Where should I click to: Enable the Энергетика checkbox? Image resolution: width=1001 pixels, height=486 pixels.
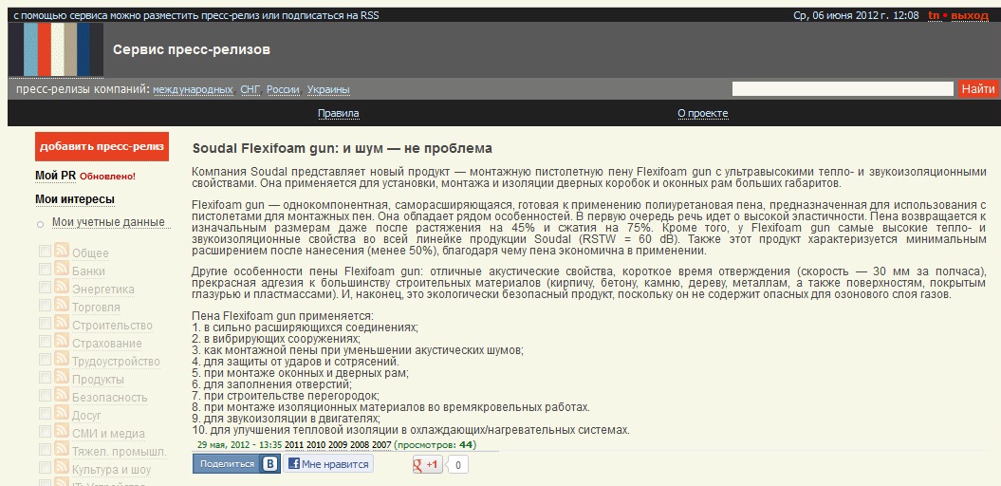[x=45, y=287]
